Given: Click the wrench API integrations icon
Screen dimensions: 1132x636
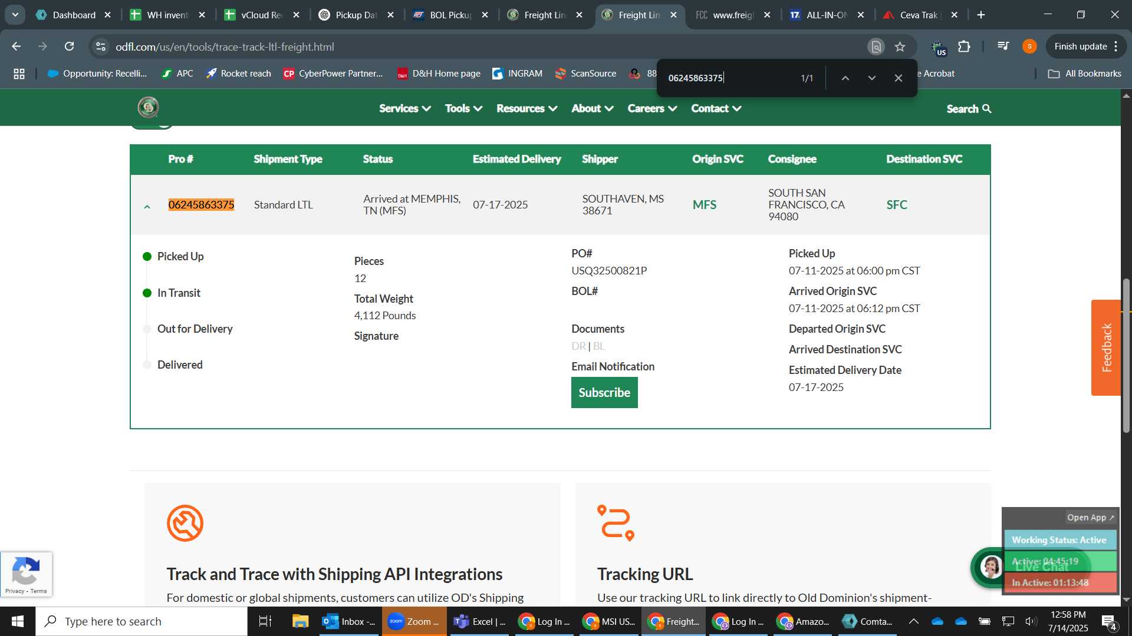Looking at the screenshot, I should tap(185, 523).
